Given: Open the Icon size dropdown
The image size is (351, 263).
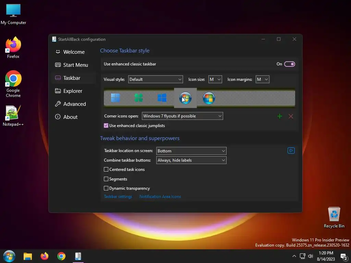Looking at the screenshot, I should coord(215,79).
